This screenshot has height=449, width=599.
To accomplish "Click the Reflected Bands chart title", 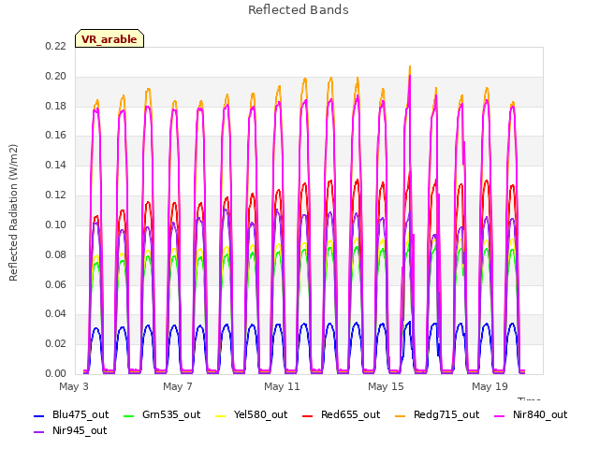I will [x=299, y=10].
